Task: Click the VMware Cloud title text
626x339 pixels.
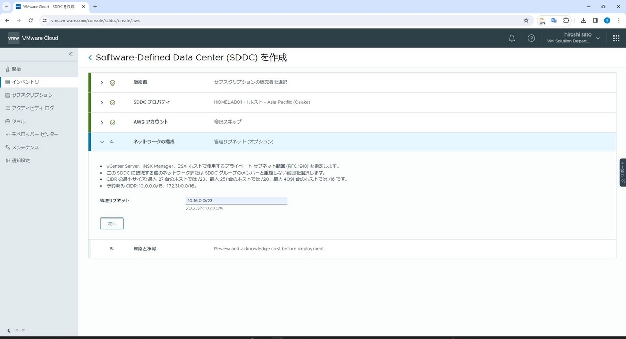Action: 40,38
